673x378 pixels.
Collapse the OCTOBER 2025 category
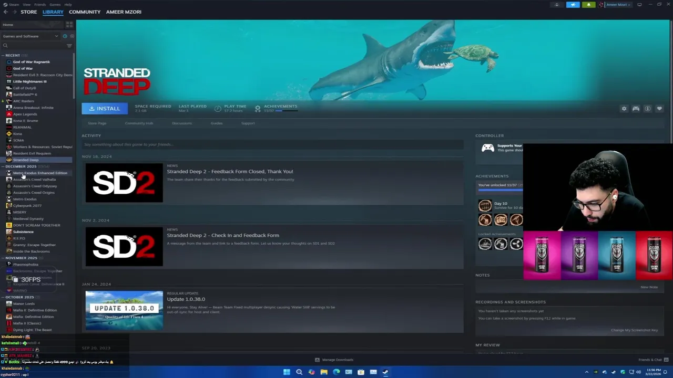pyautogui.click(x=3, y=297)
